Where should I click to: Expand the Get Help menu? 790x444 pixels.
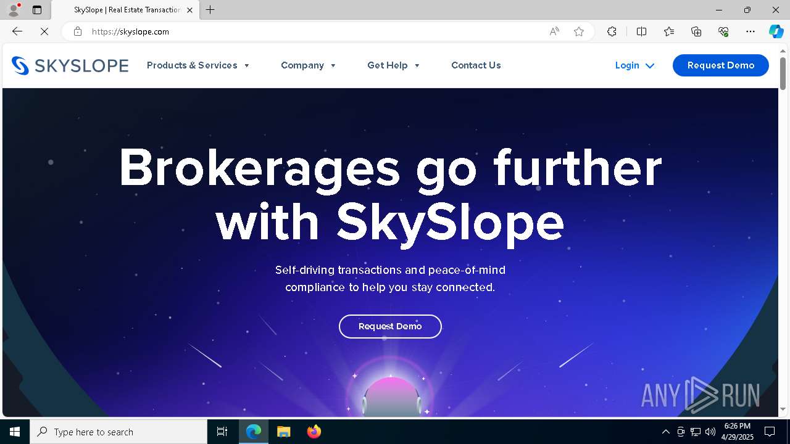click(x=394, y=65)
